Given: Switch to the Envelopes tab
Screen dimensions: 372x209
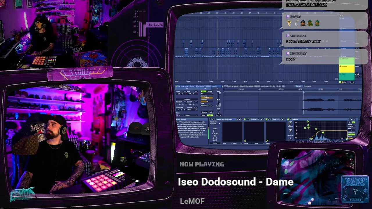Looking at the screenshot, I should [x=307, y=86].
